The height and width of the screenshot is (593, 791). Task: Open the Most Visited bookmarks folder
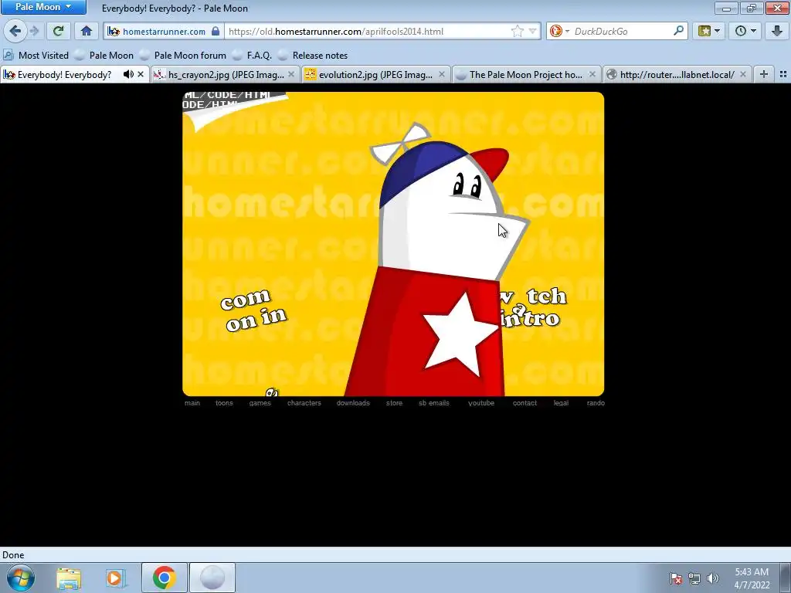pyautogui.click(x=36, y=56)
